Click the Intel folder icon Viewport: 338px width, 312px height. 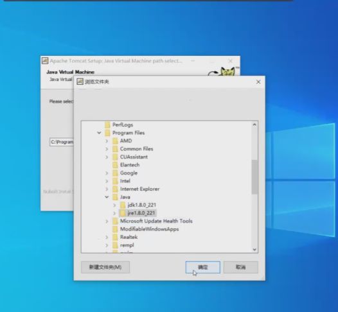115,181
